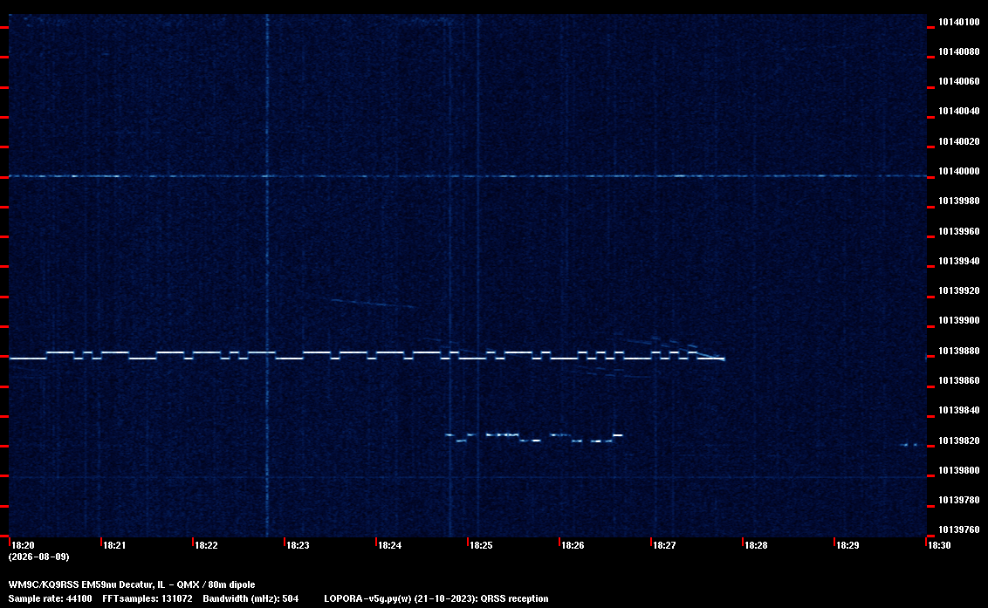Click the WM9C/KQ9RSS station description line
Image resolution: width=988 pixels, height=608 pixels.
click(x=132, y=584)
